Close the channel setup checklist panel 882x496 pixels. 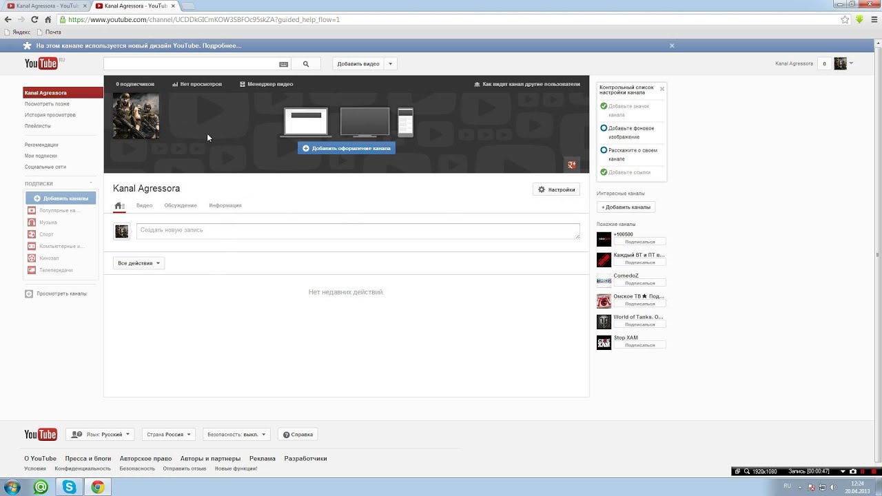pos(662,89)
